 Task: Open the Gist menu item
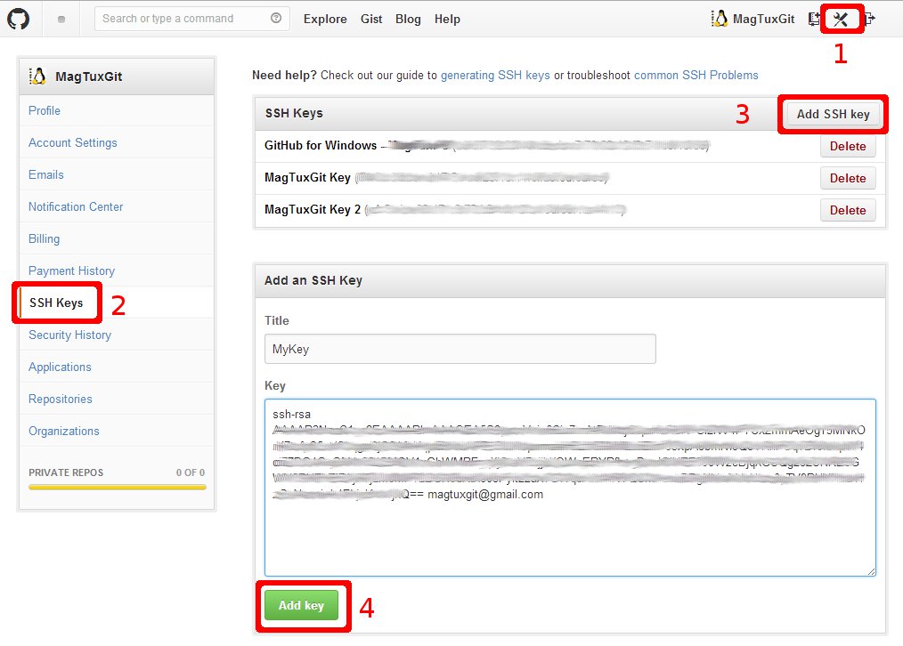click(x=371, y=19)
